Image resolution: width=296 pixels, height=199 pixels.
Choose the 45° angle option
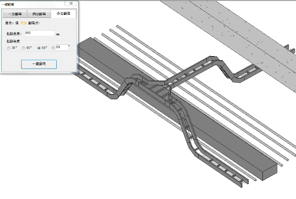click(x=24, y=48)
